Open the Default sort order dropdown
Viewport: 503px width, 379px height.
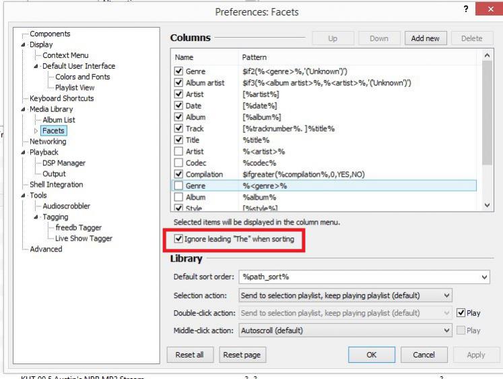tap(485, 277)
